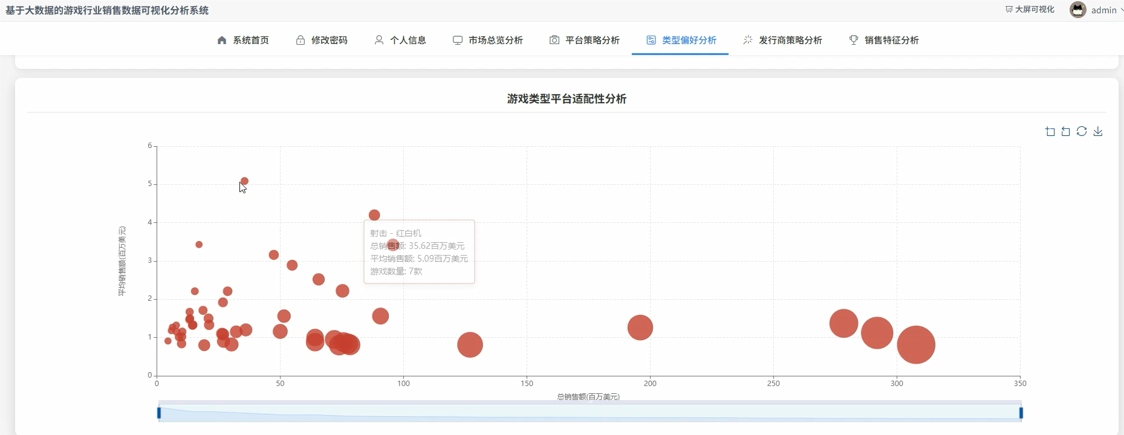Switch to 平台策略分析 tab
The width and height of the screenshot is (1124, 435).
(585, 40)
